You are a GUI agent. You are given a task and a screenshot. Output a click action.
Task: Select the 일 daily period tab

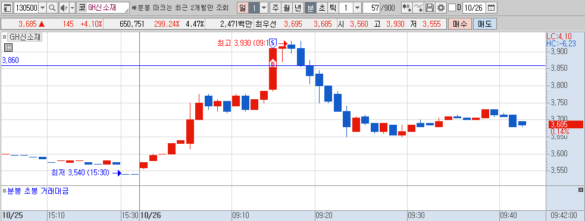click(243, 8)
